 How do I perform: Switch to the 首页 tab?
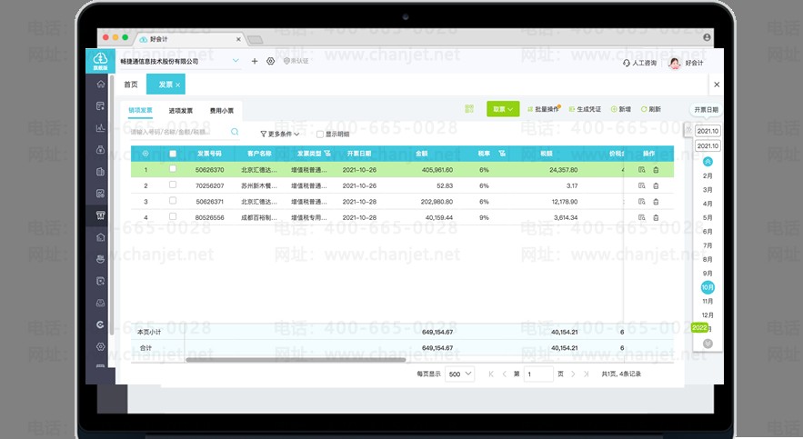131,85
